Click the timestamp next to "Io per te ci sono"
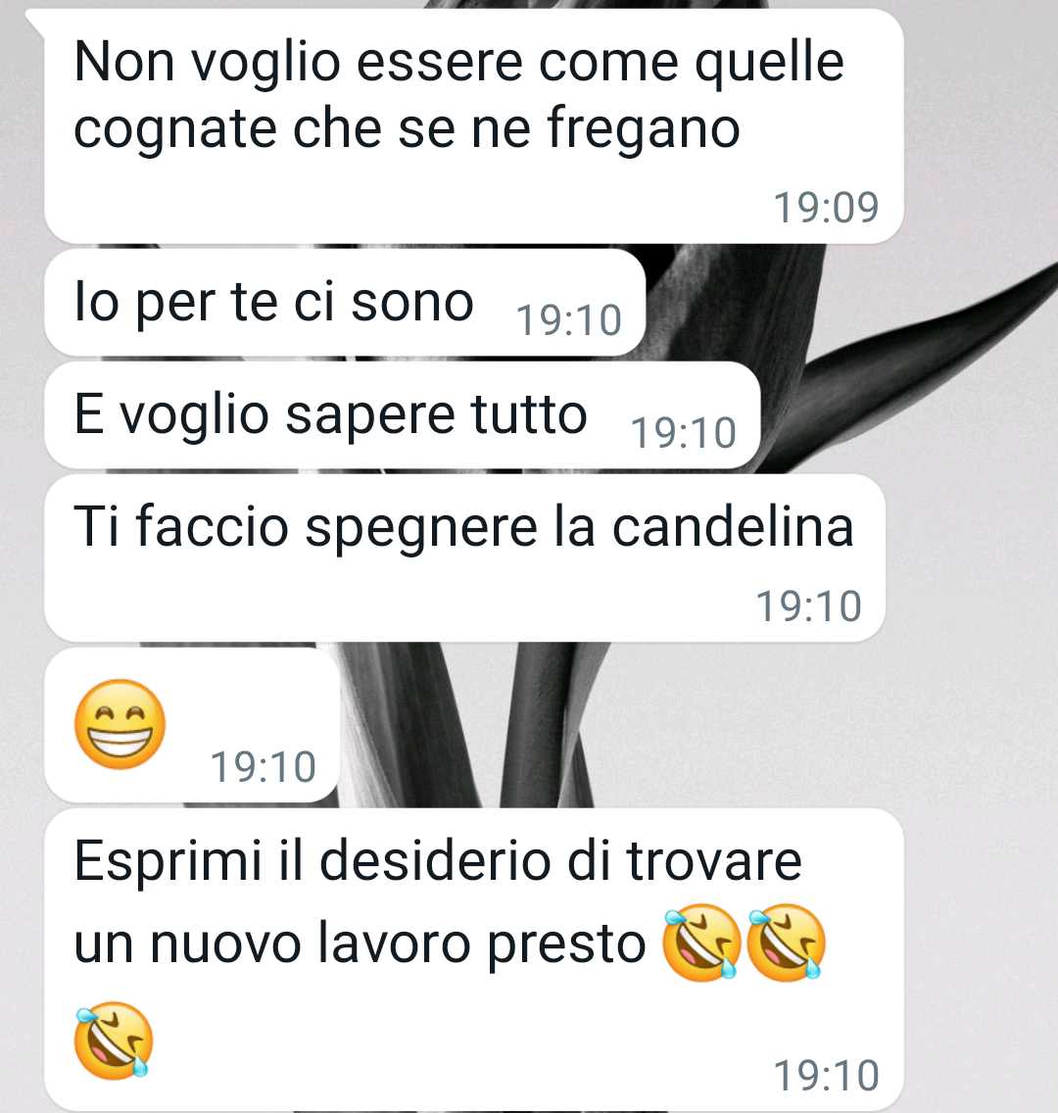1058x1113 pixels. (569, 320)
